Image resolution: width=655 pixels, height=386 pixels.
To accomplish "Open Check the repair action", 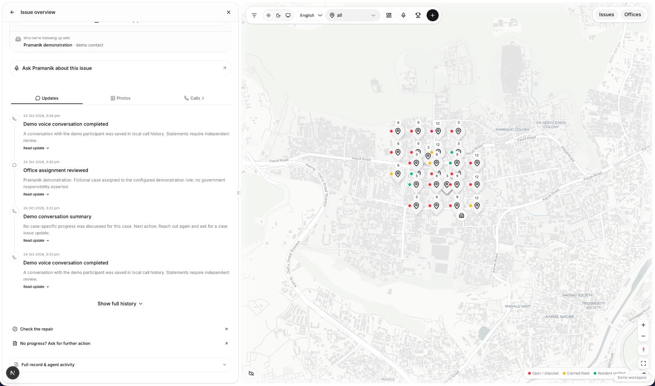I will 120,329.
